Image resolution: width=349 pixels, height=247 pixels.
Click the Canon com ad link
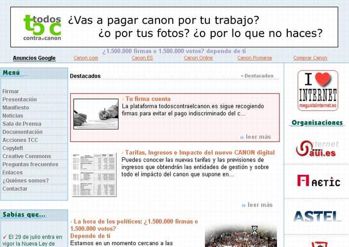click(x=86, y=58)
